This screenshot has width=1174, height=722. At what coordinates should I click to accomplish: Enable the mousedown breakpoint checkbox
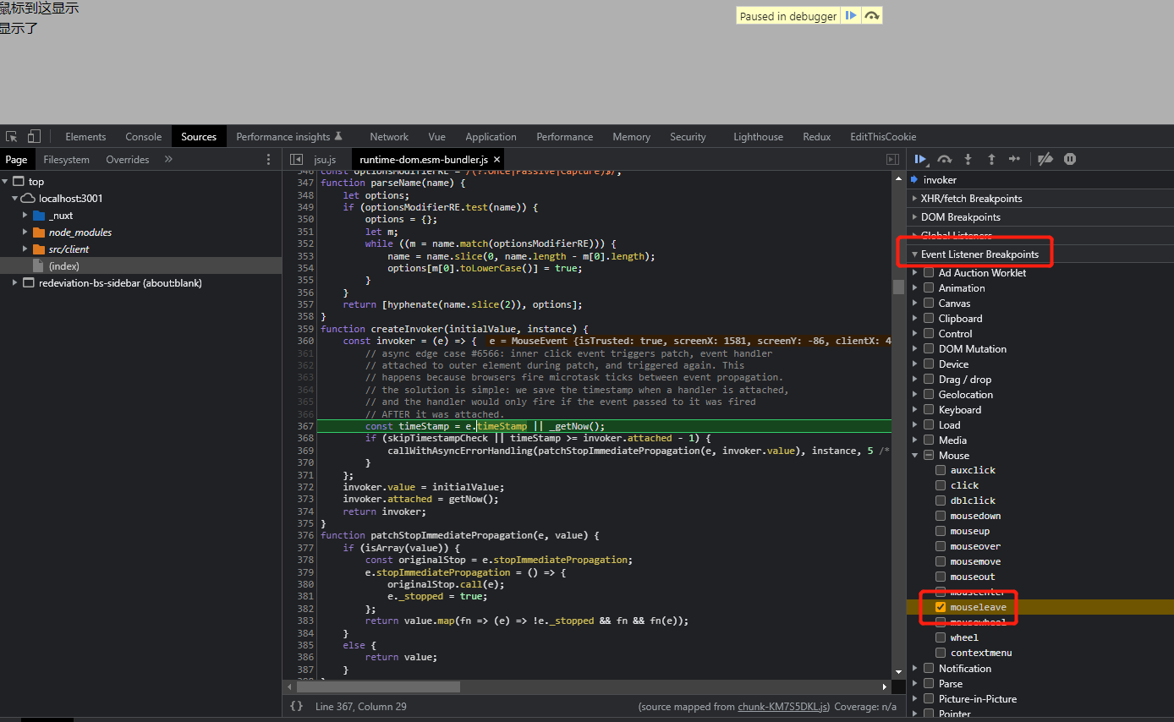pos(941,516)
